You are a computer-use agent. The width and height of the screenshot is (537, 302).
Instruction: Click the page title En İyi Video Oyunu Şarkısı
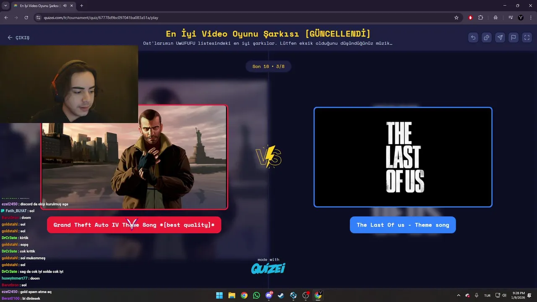click(x=268, y=34)
